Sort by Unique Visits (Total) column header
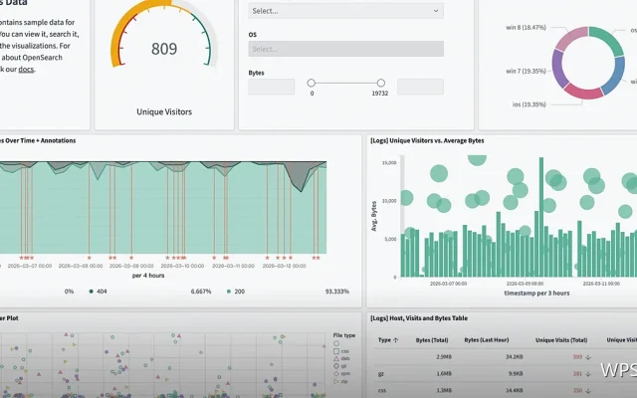The height and width of the screenshot is (398, 637). (561, 340)
